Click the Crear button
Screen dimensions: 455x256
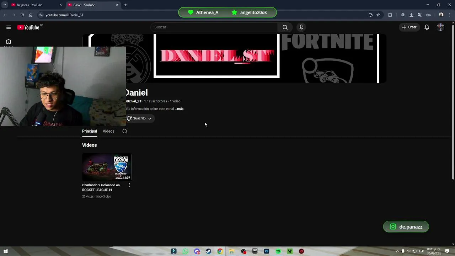409,27
